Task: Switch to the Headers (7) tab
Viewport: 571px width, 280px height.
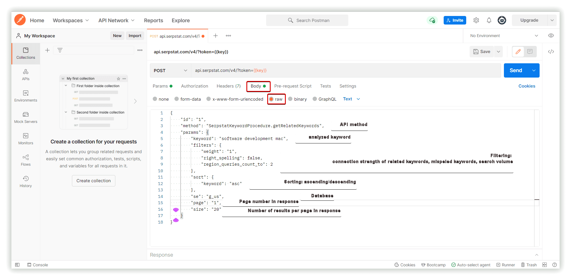Action: [x=228, y=86]
